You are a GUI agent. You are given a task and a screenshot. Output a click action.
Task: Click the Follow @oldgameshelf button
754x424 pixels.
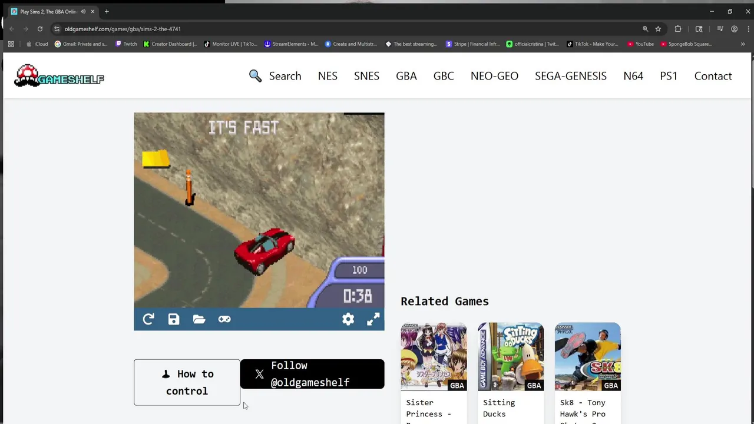pyautogui.click(x=312, y=374)
